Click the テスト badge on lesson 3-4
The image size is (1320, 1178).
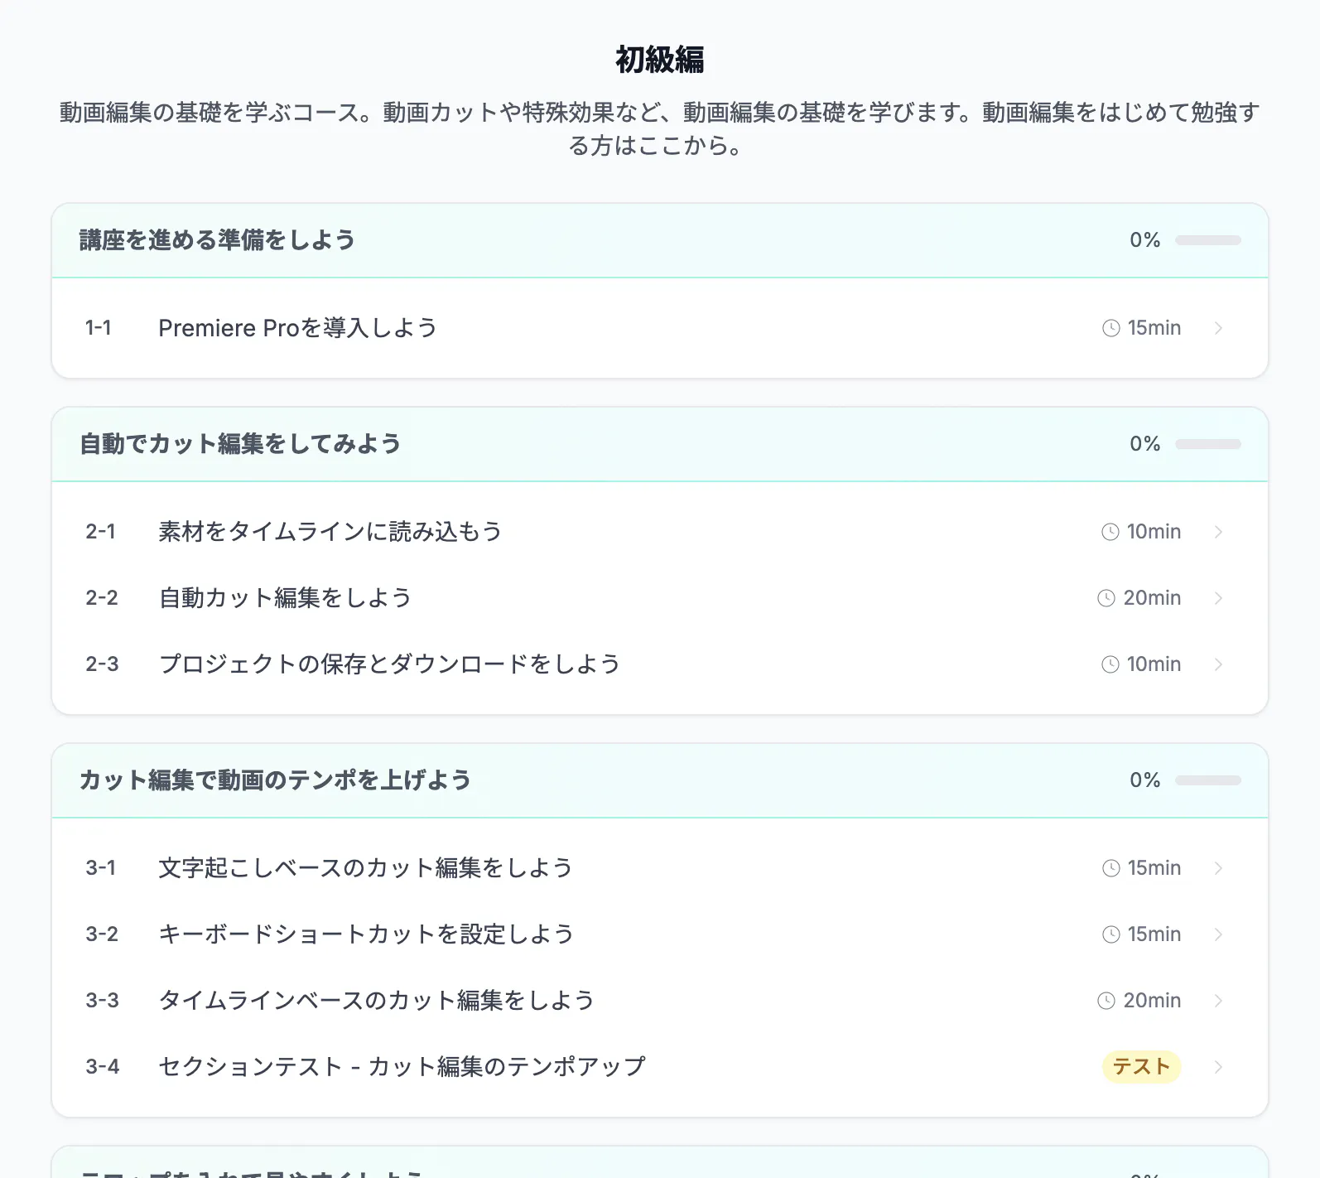[1140, 1067]
